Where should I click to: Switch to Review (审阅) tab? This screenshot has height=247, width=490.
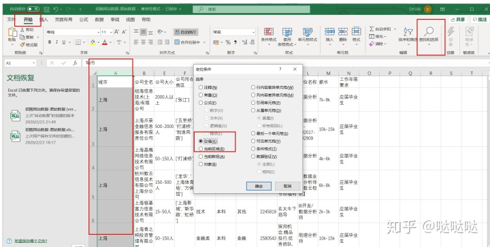tap(115, 20)
